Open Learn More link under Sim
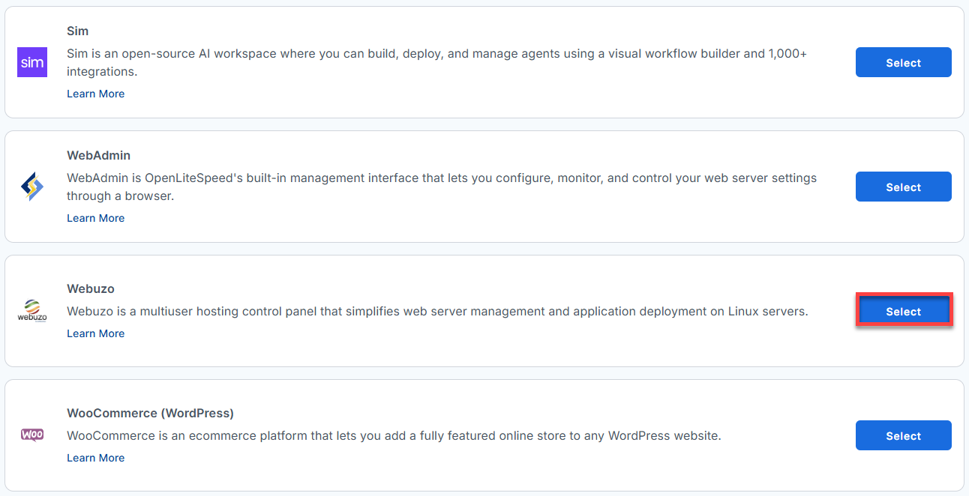969x496 pixels. 95,94
